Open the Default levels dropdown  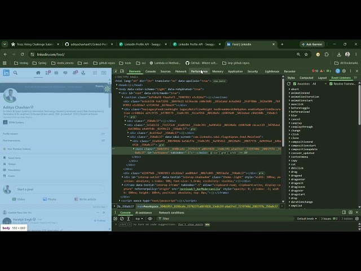tap(307, 218)
